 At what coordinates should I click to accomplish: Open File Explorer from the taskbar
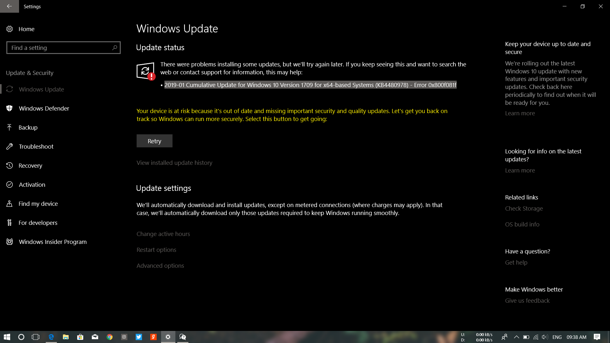click(66, 337)
